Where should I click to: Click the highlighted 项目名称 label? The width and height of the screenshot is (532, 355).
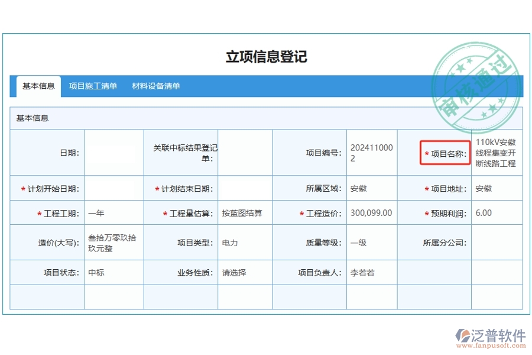[445, 153]
